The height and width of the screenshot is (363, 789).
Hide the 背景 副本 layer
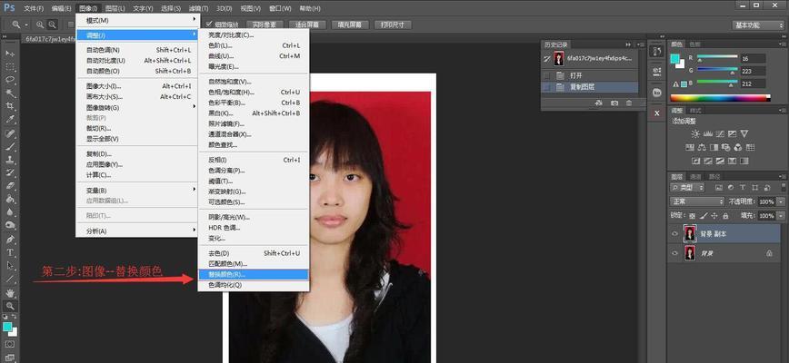point(674,234)
